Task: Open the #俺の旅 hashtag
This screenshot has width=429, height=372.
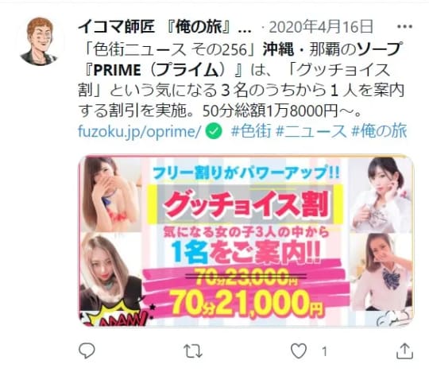Action: click(379, 131)
